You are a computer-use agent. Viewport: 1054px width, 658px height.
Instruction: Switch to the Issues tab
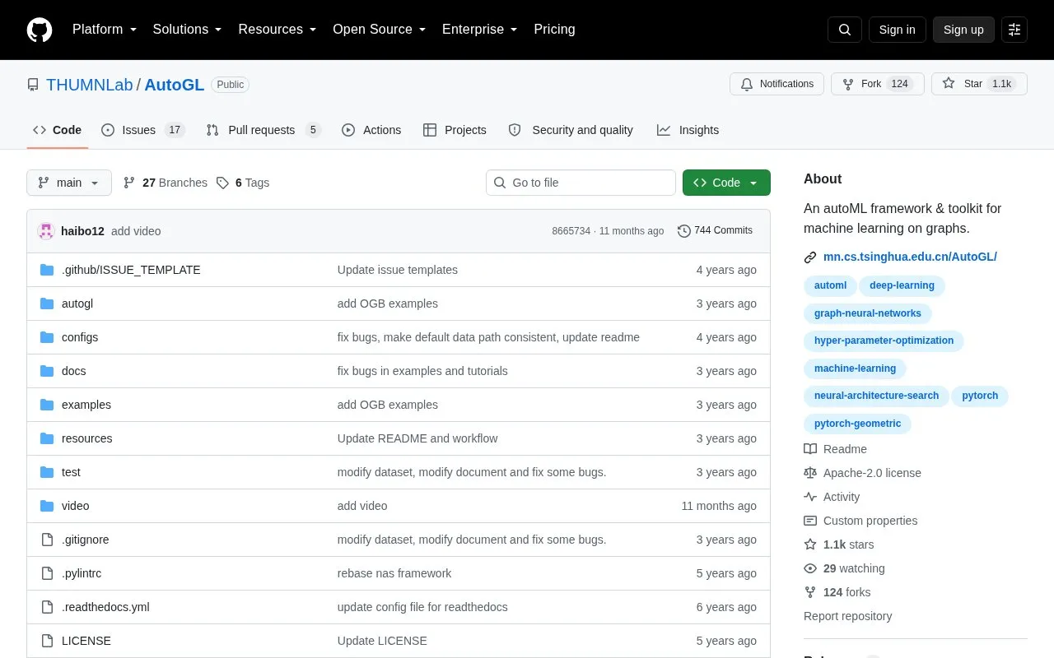[x=143, y=130]
